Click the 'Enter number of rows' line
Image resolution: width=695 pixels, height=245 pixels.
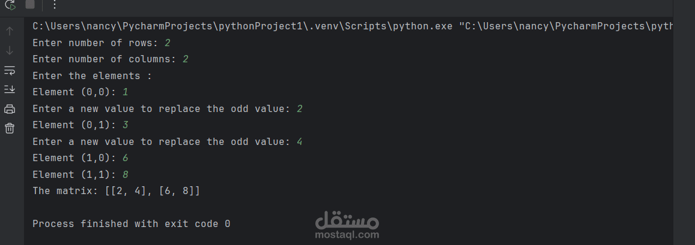click(x=101, y=43)
